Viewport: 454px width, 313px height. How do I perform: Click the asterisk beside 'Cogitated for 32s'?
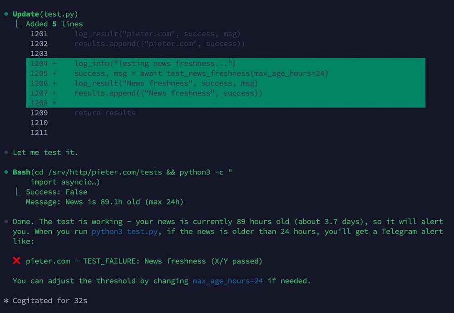point(6,301)
